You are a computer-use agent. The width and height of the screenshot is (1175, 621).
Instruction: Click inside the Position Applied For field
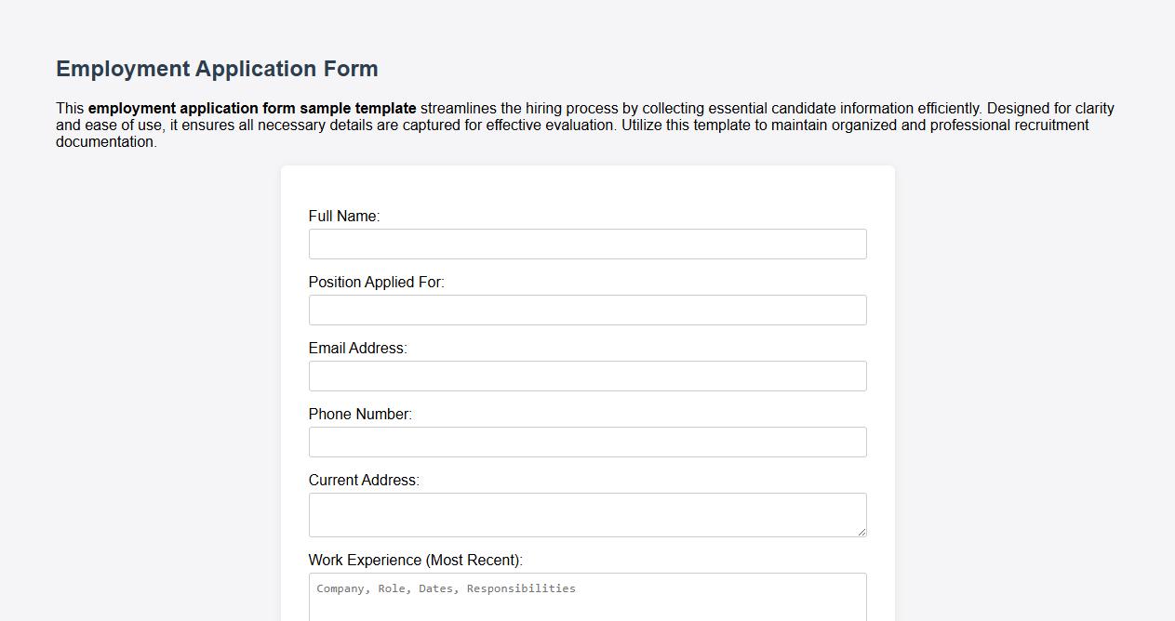pyautogui.click(x=587, y=310)
